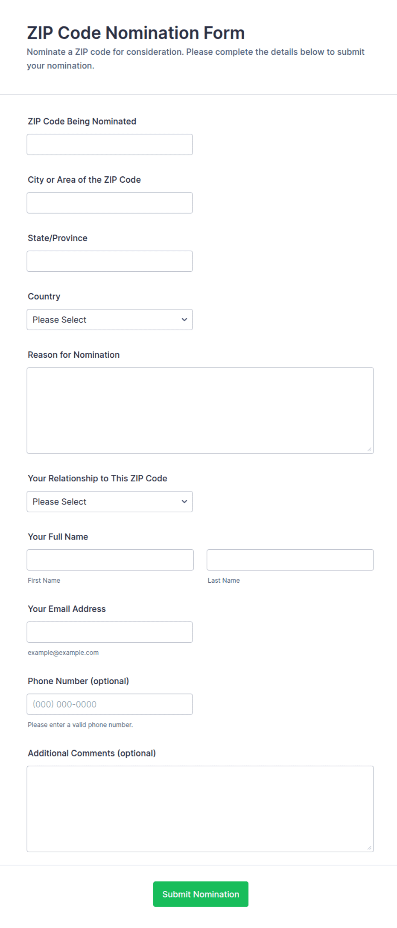Submit the nomination with the green button

point(201,894)
